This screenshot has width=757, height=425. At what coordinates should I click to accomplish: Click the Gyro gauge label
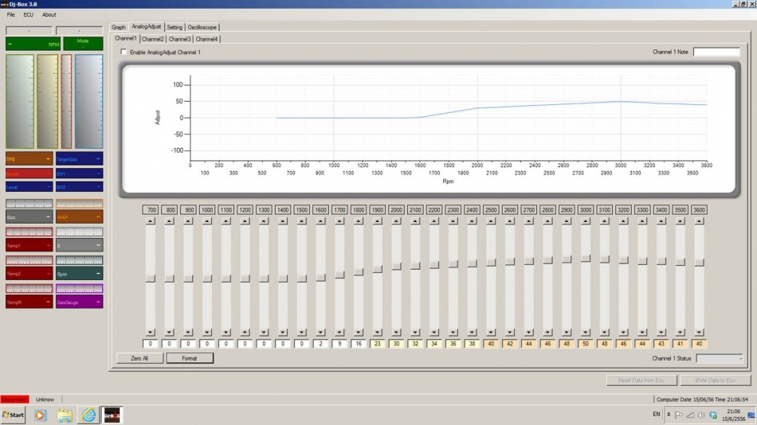click(x=79, y=274)
